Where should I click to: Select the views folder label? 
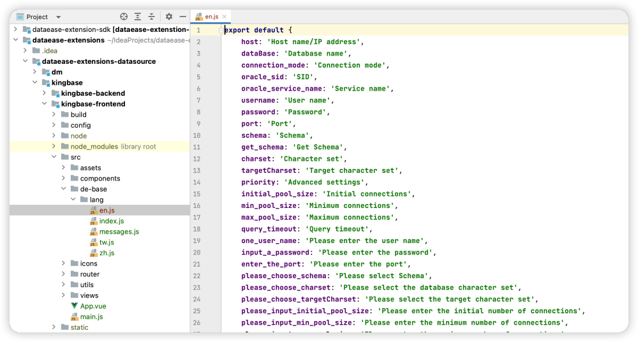click(89, 295)
